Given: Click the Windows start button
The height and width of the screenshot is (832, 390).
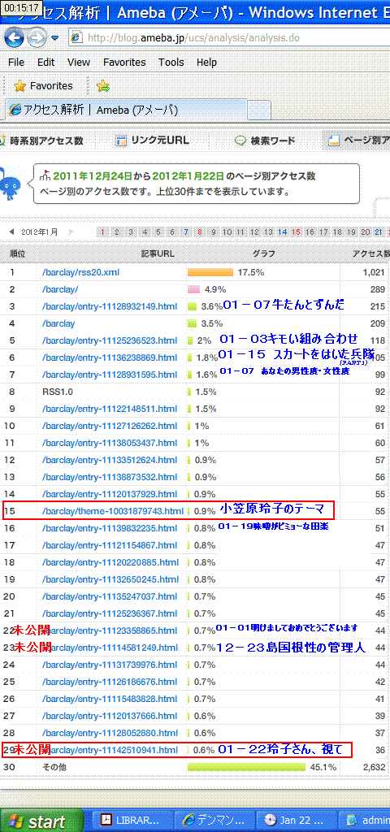Looking at the screenshot, I should tap(41, 821).
